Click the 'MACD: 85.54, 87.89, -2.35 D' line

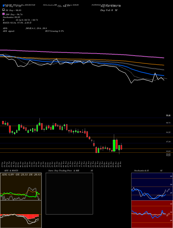[x=17, y=23]
